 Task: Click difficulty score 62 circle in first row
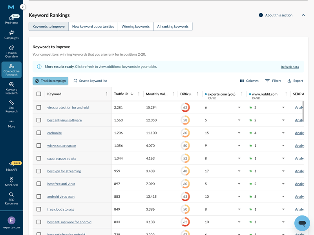click(x=185, y=107)
